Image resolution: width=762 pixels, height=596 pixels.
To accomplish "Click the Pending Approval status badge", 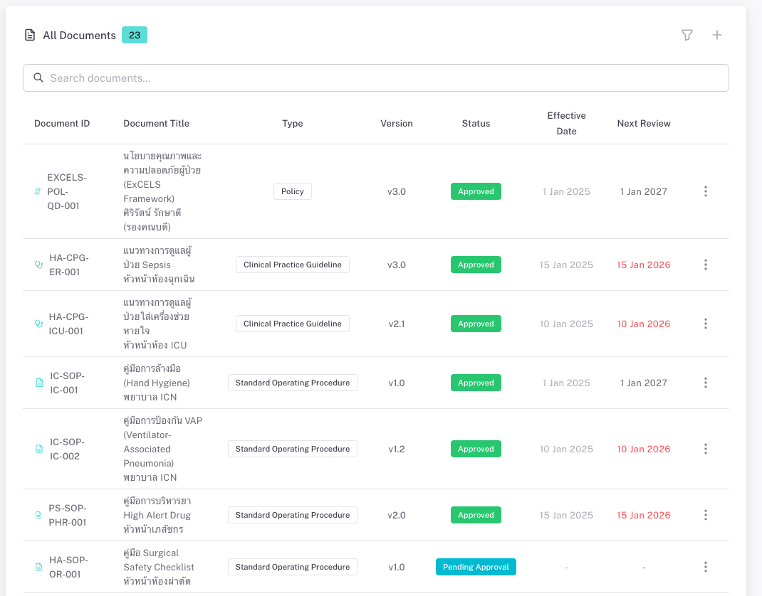I will pos(476,567).
